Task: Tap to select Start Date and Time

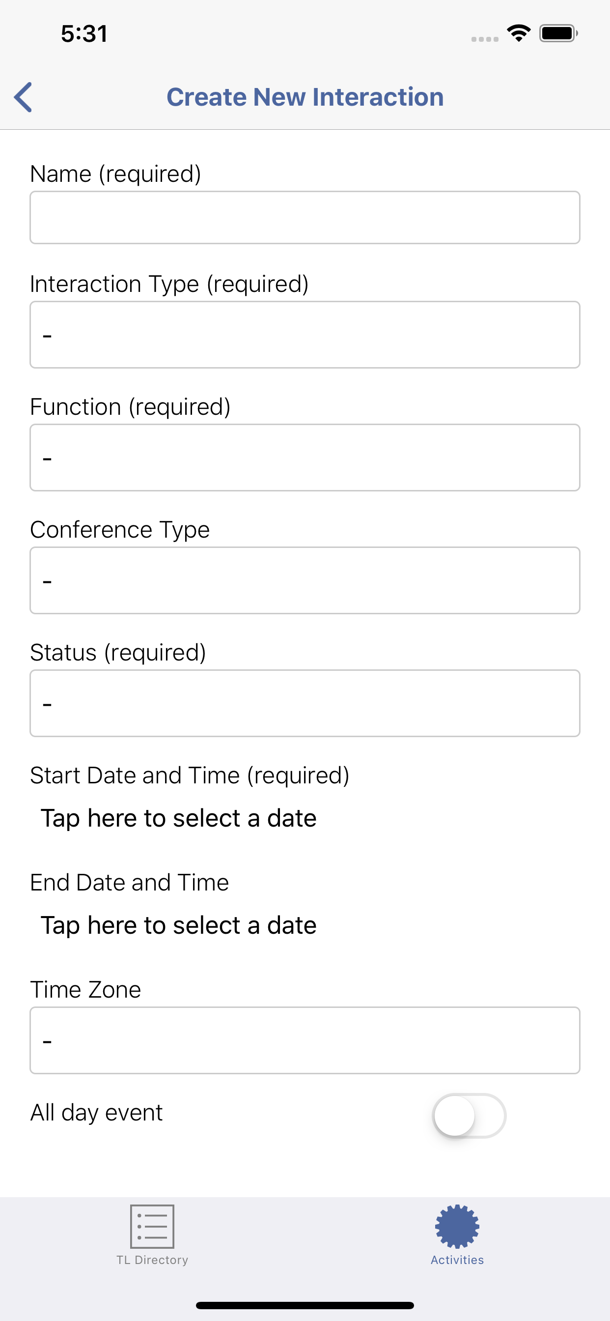Action: pyautogui.click(x=178, y=818)
